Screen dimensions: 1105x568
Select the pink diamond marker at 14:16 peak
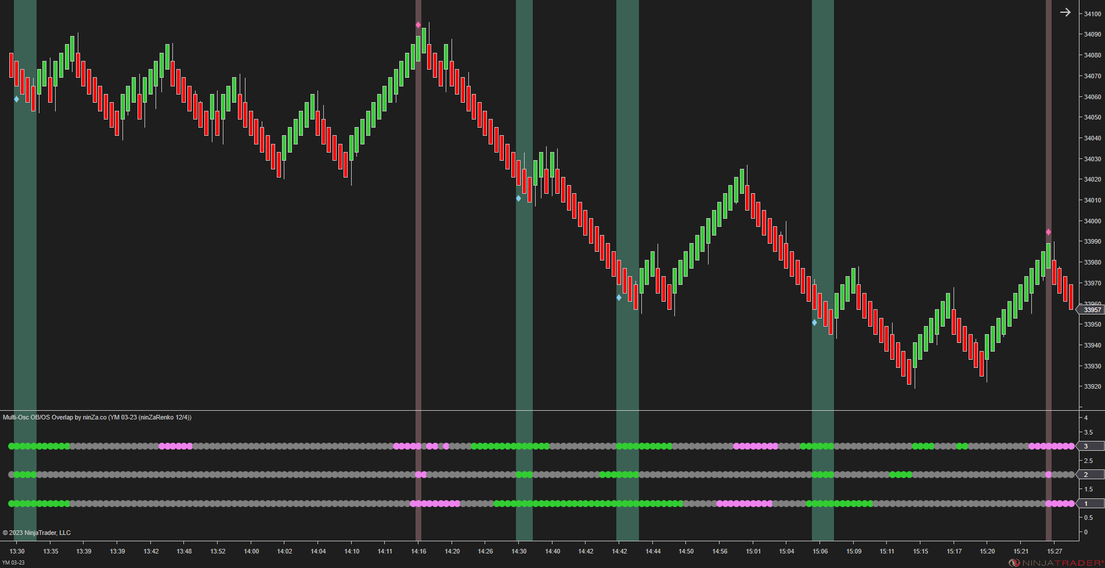(x=417, y=24)
